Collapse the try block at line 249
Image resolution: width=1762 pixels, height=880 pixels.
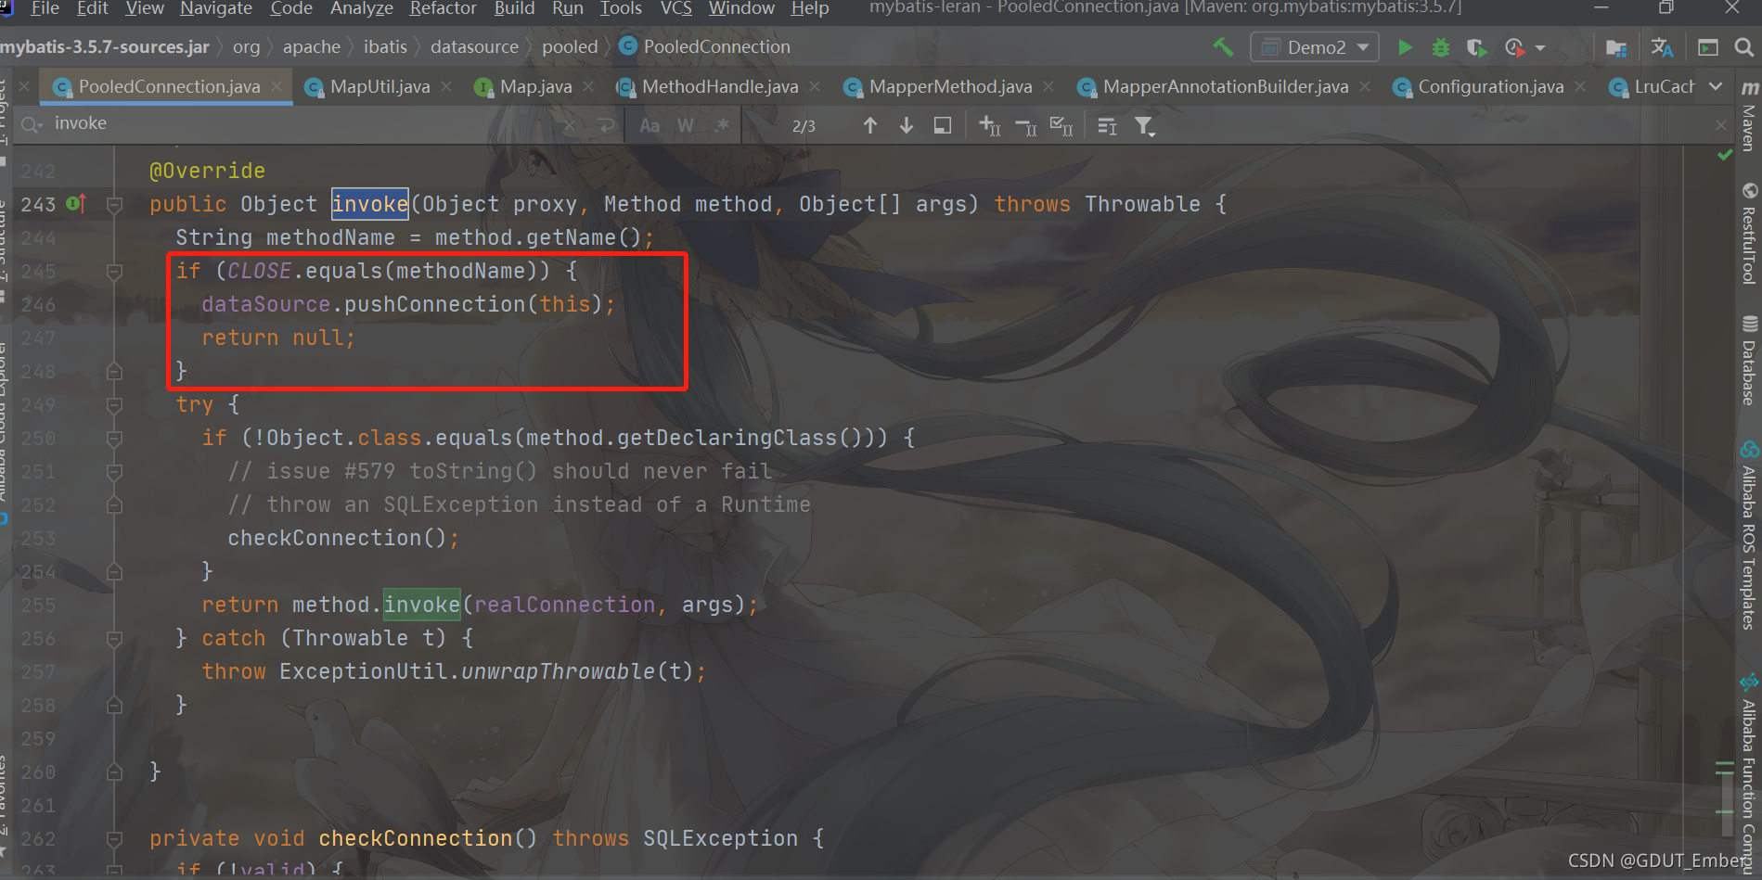point(114,404)
